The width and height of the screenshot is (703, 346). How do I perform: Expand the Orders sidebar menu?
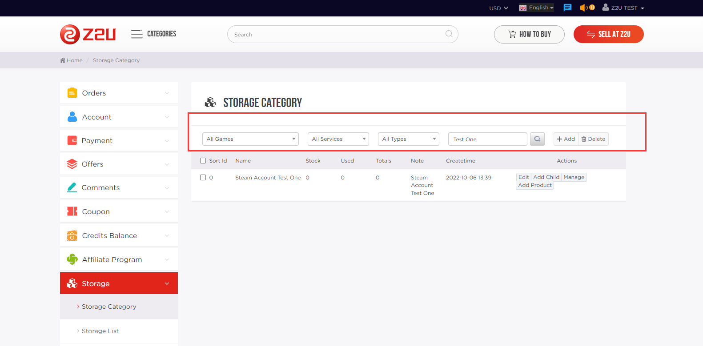(119, 93)
